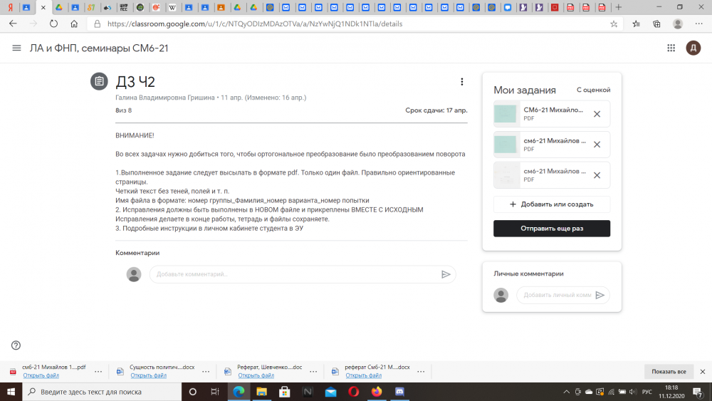
Task: Open the three-dot menu beside ДЗ Ч2
Action: point(462,82)
